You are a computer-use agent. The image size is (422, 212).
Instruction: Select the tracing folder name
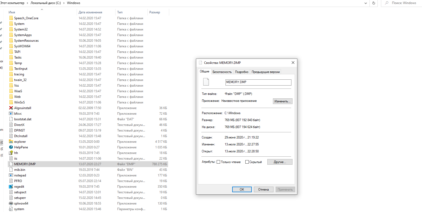(19, 74)
